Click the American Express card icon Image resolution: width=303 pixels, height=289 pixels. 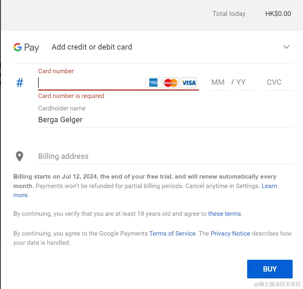tap(153, 83)
